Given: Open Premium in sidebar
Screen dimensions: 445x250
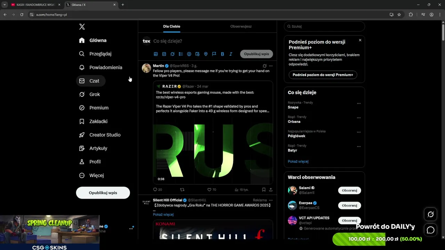Looking at the screenshot, I should coord(94,108).
